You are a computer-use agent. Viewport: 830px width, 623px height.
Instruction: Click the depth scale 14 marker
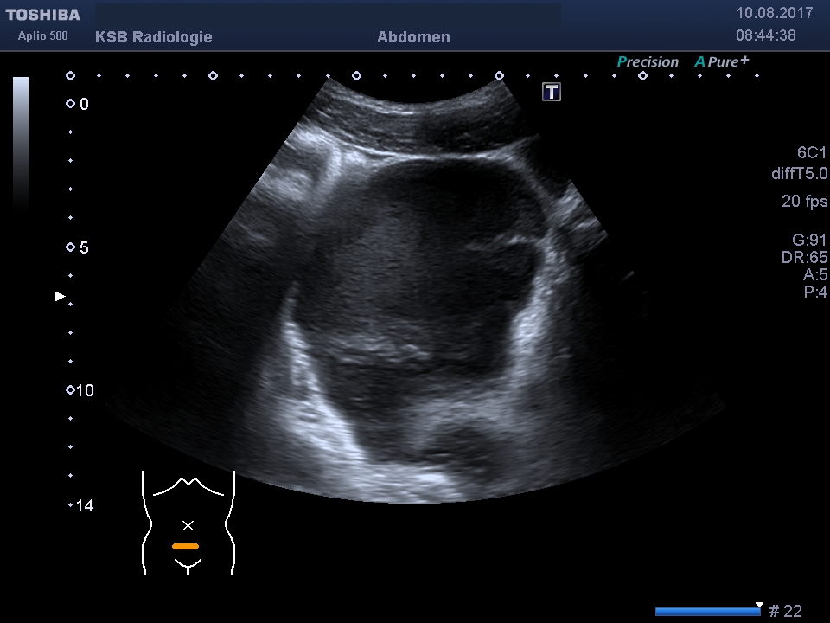[81, 505]
